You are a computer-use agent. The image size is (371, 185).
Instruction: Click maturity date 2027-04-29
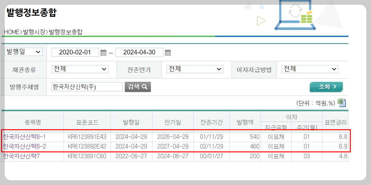click(173, 147)
